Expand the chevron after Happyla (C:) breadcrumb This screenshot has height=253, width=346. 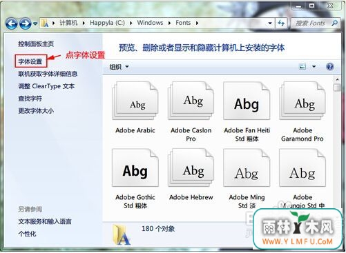131,23
